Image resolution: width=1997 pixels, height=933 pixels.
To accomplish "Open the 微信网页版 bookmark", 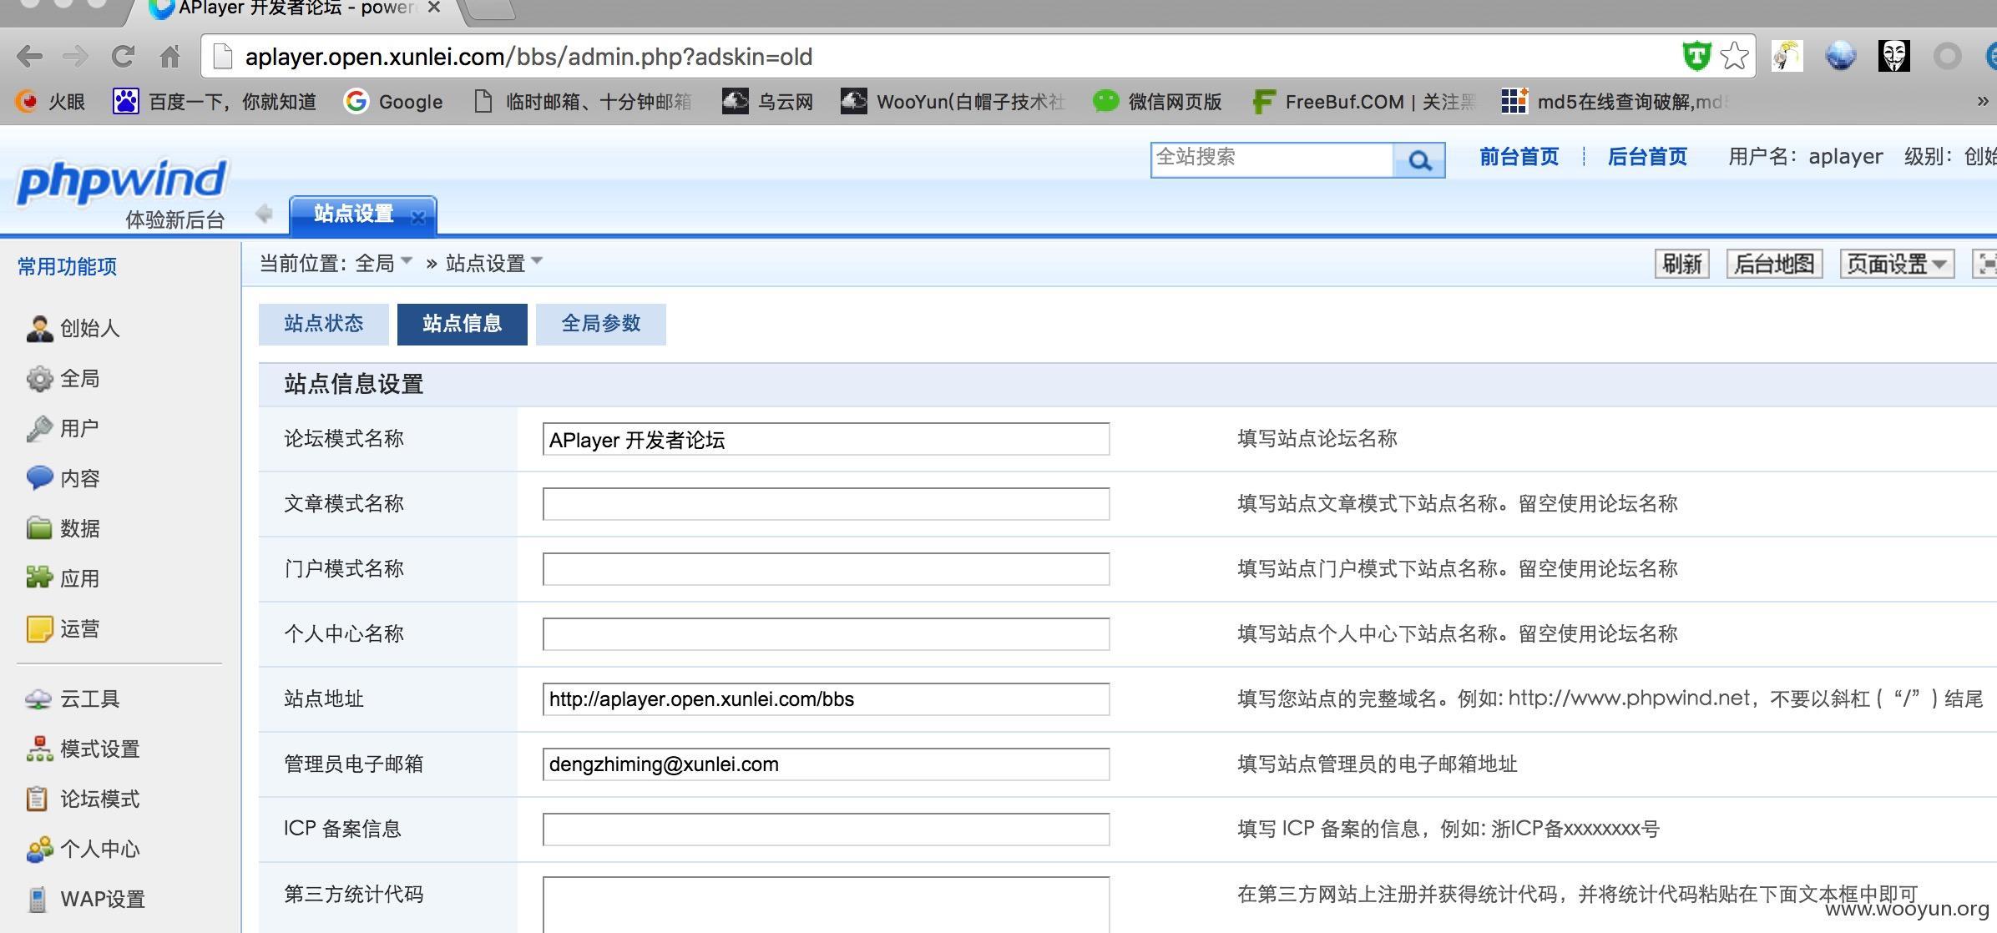I will [x=1157, y=102].
